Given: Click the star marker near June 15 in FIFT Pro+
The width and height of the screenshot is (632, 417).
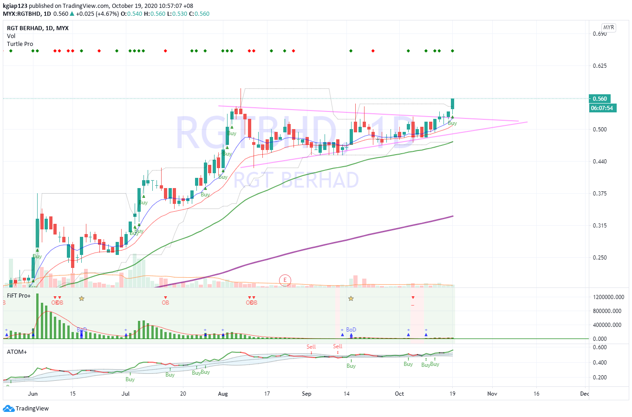Looking at the screenshot, I should [x=82, y=299].
